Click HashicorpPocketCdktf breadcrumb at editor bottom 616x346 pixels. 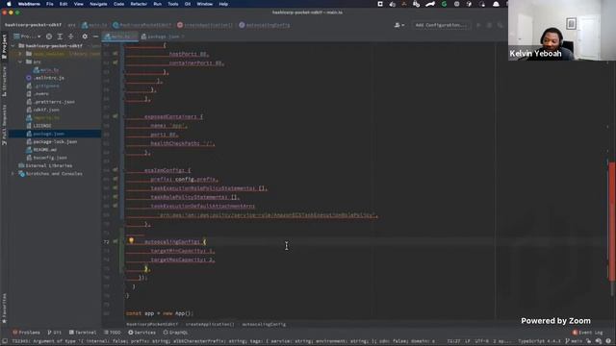click(x=152, y=325)
